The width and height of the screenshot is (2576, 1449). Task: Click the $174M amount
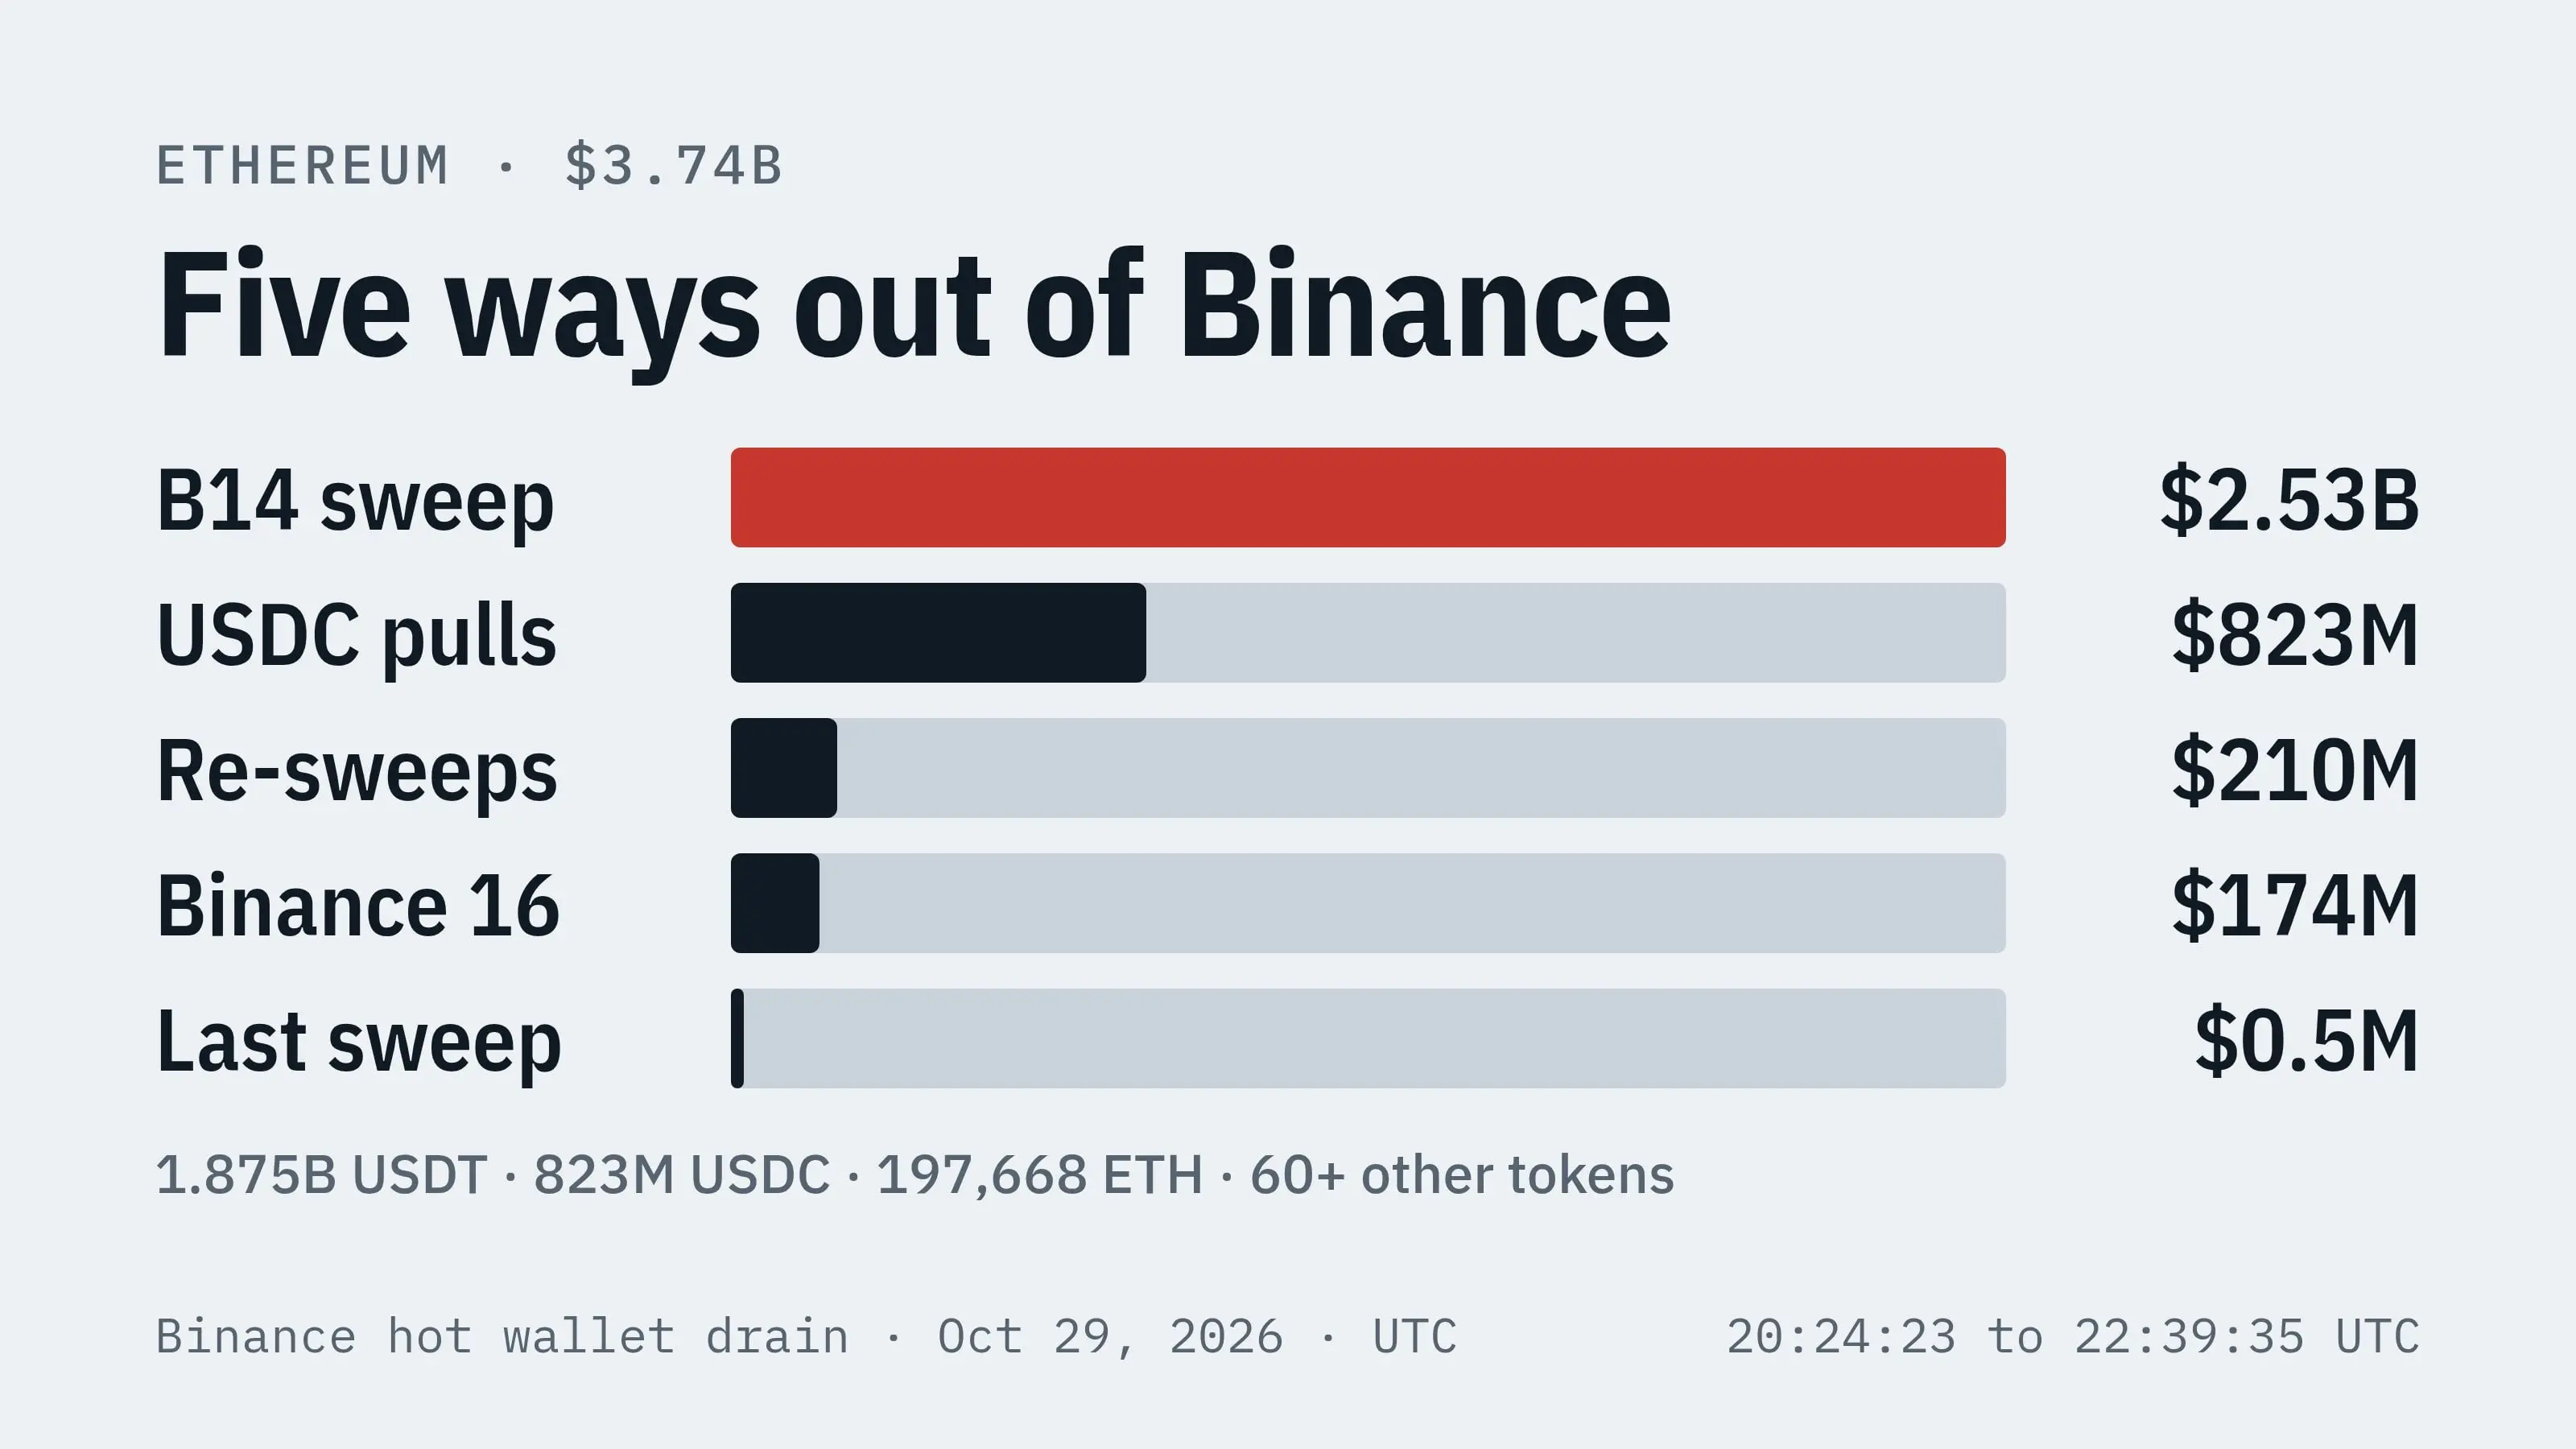(x=2295, y=904)
